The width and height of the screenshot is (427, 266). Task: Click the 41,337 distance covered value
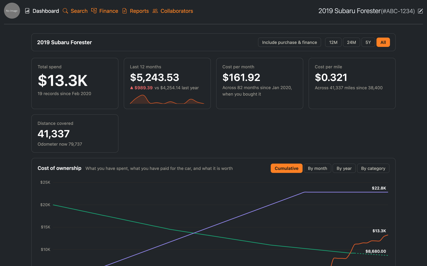click(x=54, y=134)
